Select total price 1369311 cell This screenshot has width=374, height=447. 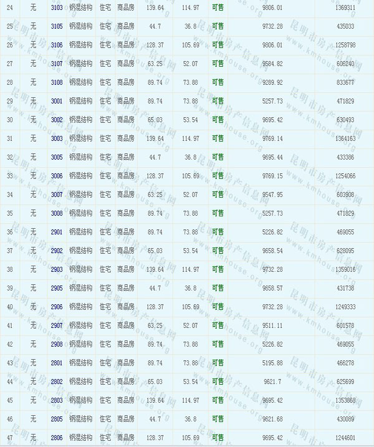tap(344, 7)
